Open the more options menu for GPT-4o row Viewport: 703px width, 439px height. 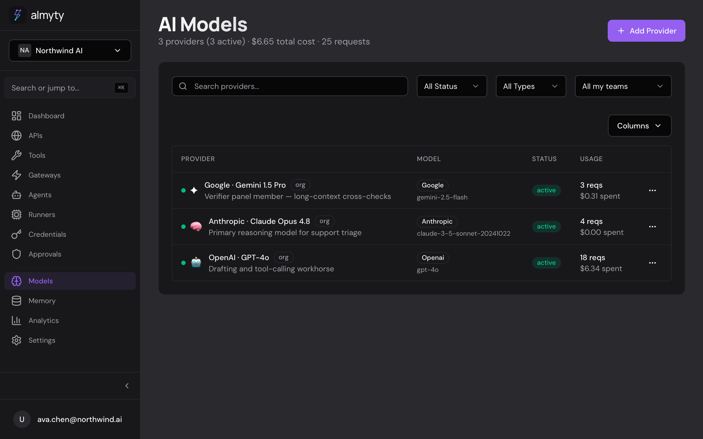[x=652, y=263]
